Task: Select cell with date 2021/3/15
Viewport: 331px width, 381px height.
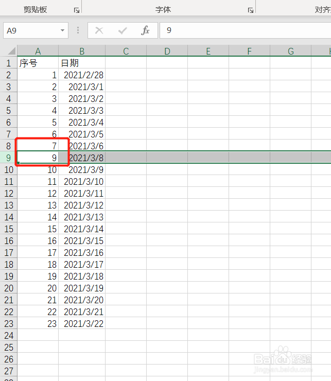Action: [82, 241]
